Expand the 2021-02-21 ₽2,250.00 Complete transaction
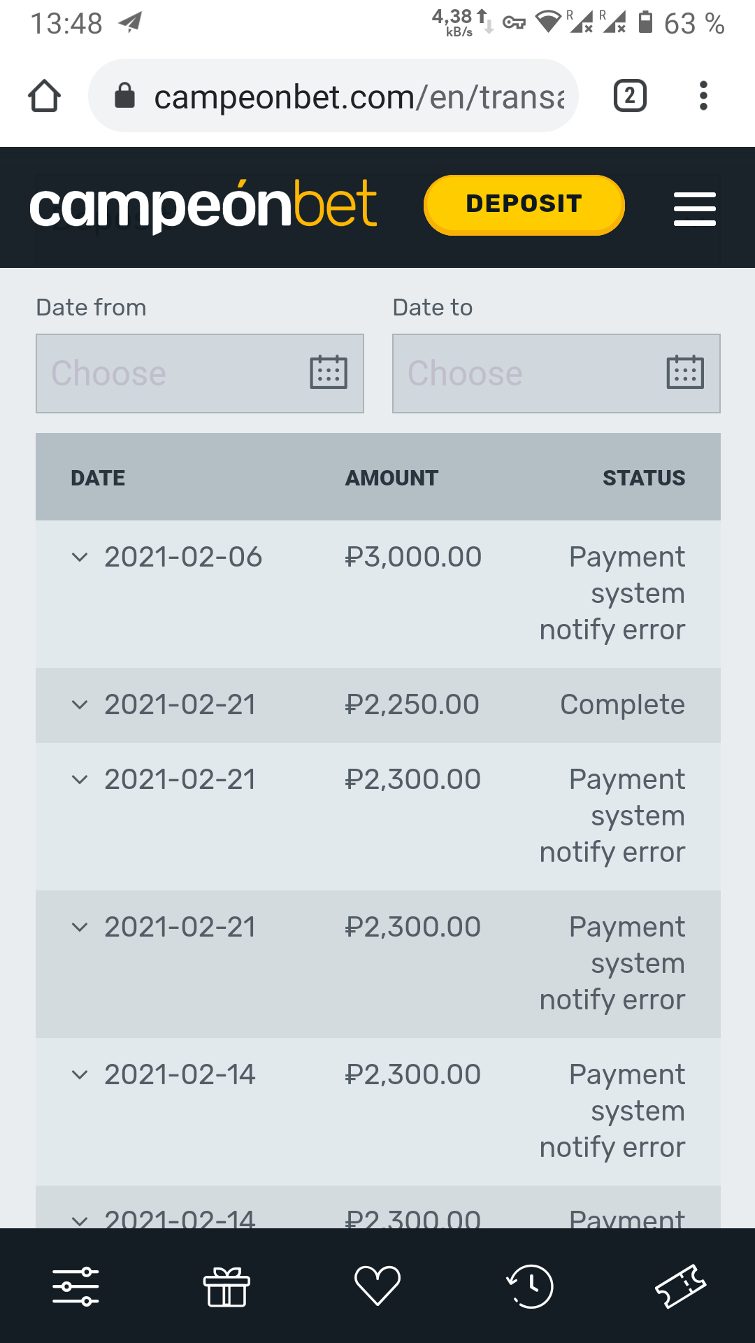 (x=80, y=705)
